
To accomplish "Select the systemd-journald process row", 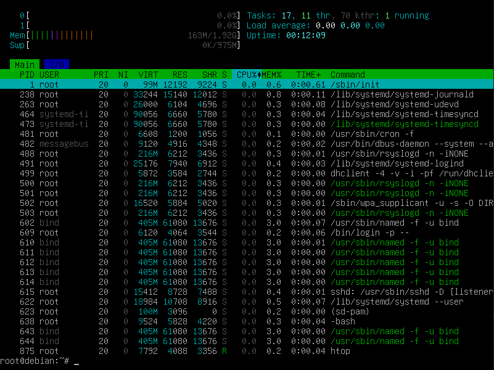I will pos(247,94).
